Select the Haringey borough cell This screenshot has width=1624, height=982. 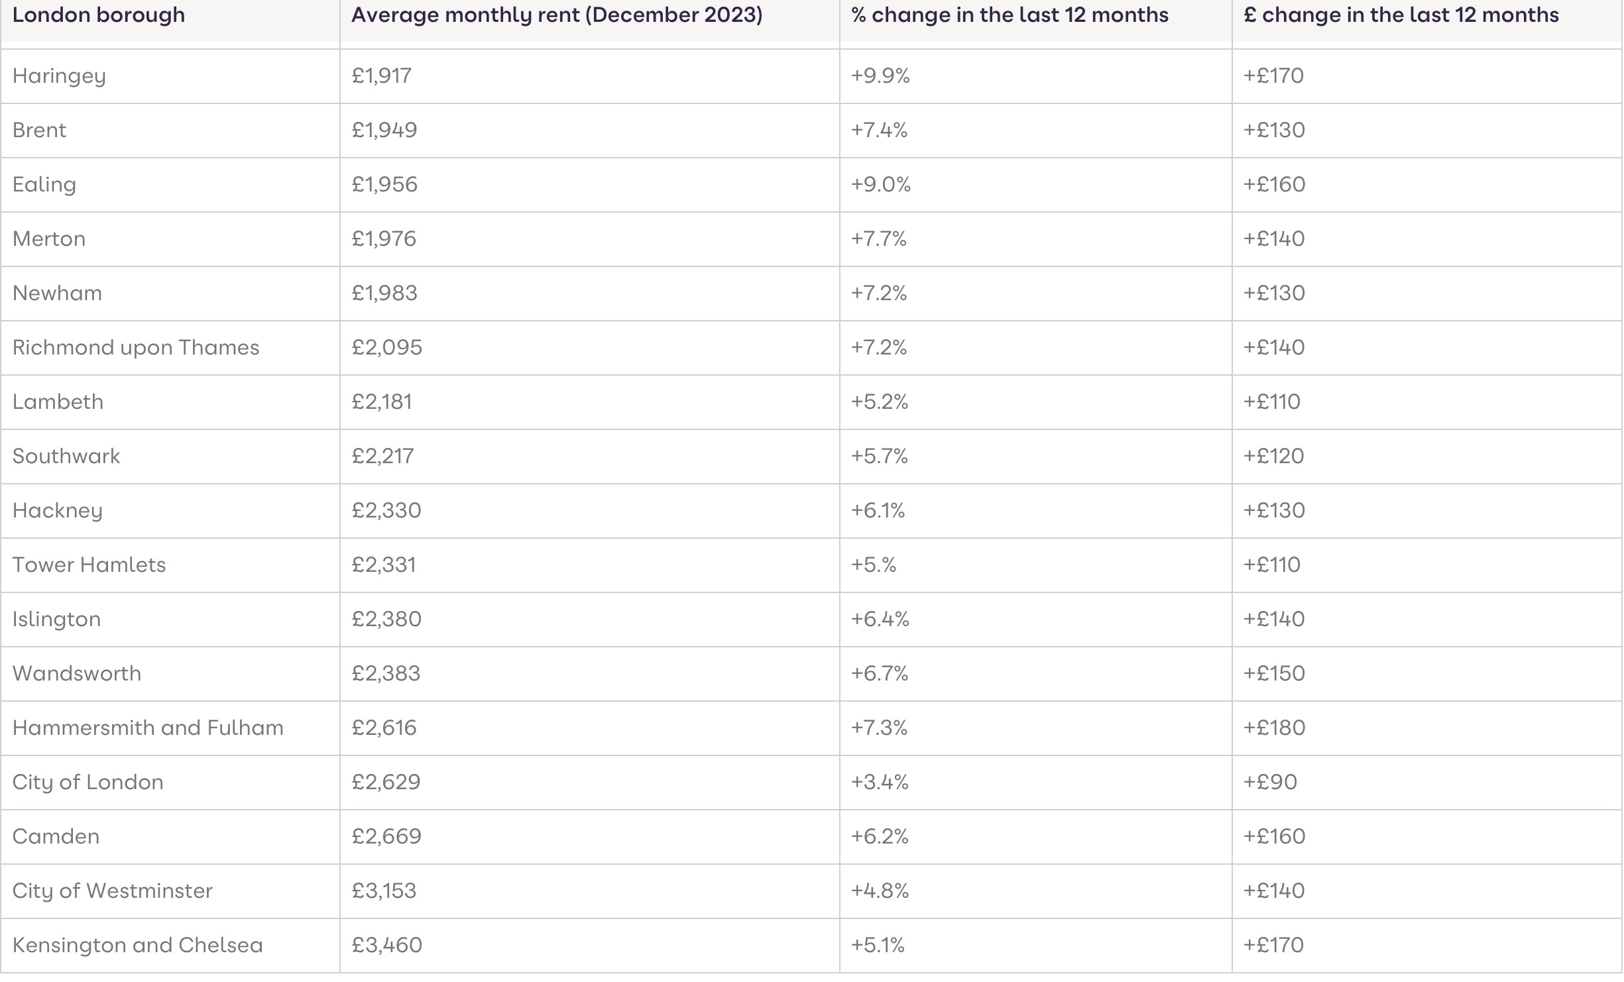[59, 76]
